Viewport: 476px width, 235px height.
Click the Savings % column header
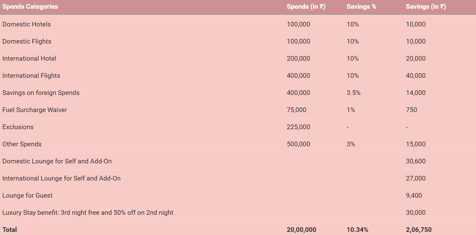click(361, 7)
